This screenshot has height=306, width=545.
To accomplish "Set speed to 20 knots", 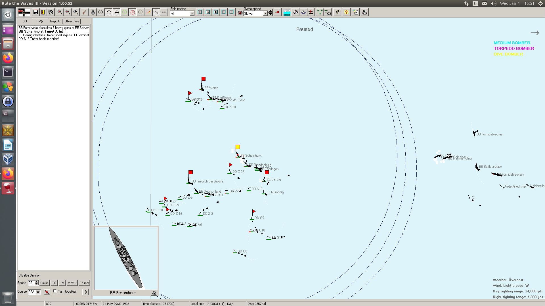I will [x=54, y=283].
